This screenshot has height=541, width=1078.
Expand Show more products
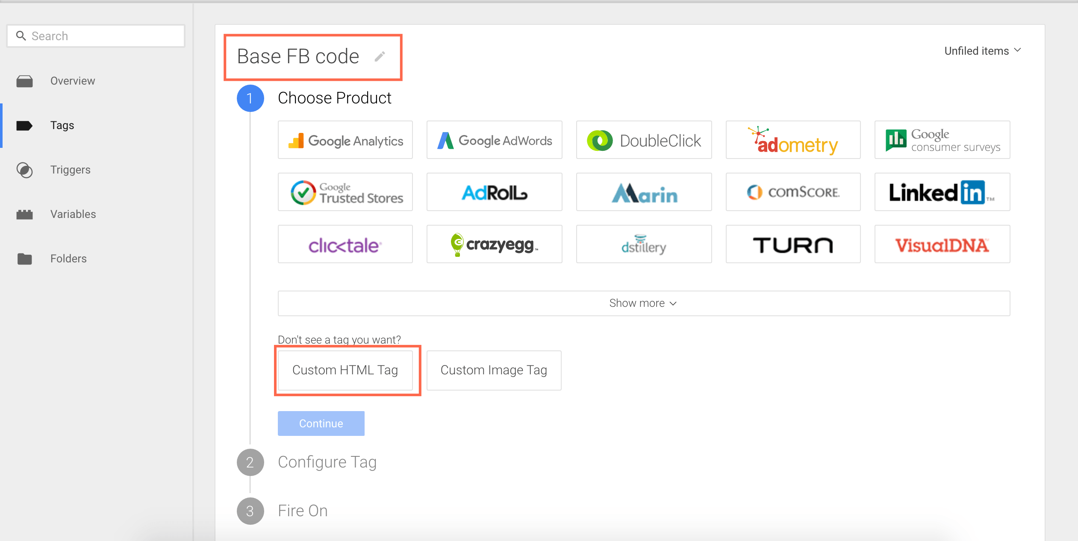tap(644, 303)
